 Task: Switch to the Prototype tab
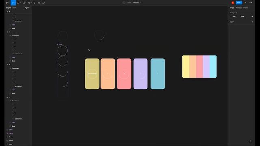(238, 8)
